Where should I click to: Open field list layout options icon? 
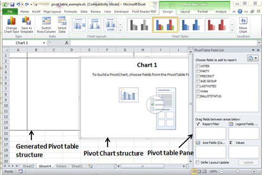coord(253,58)
